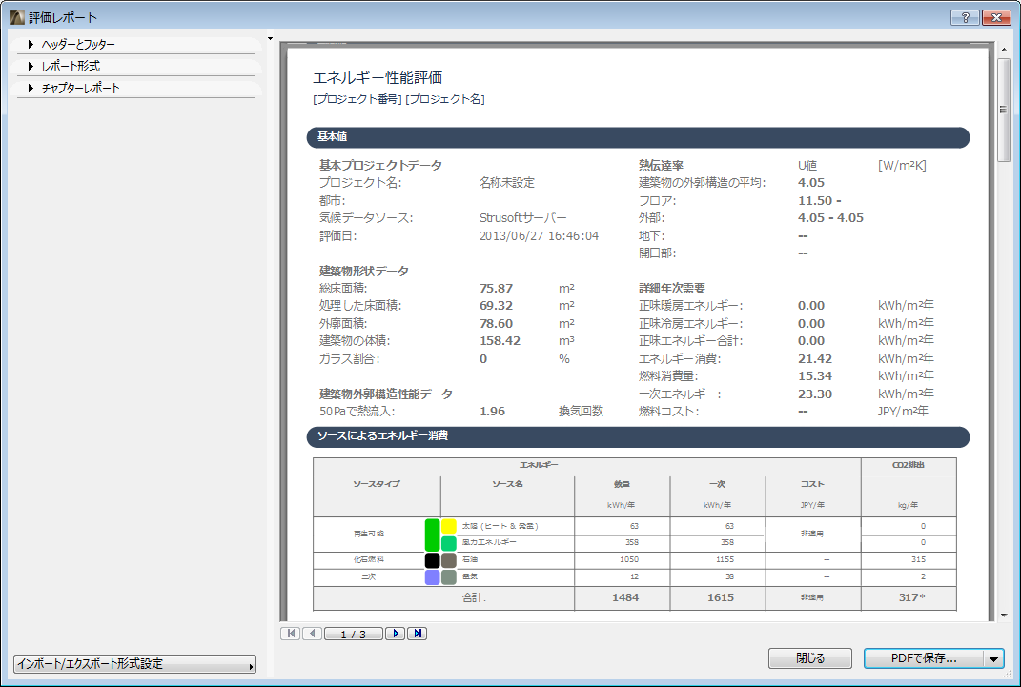Click the gray 電気 source swatch
Screen dimensions: 1021x687
(449, 577)
